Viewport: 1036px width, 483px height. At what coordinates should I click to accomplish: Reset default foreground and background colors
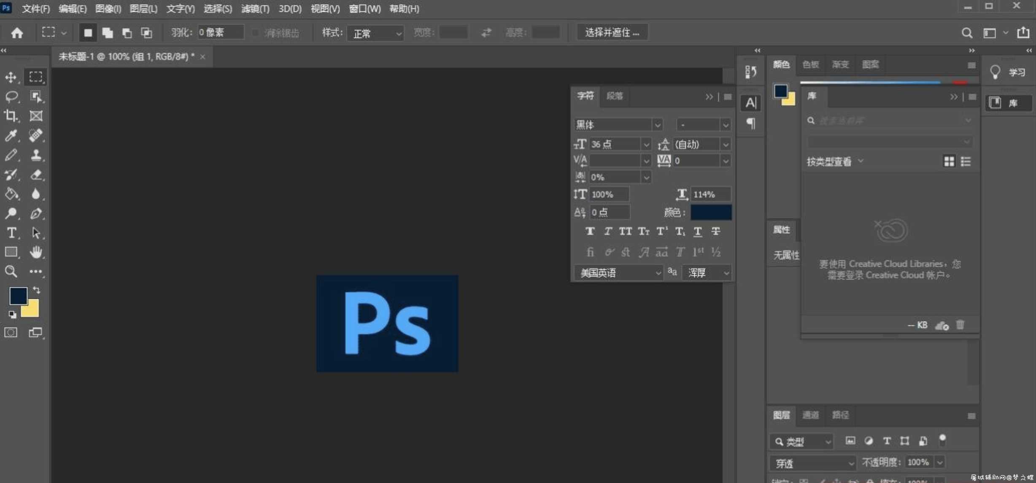pyautogui.click(x=12, y=314)
